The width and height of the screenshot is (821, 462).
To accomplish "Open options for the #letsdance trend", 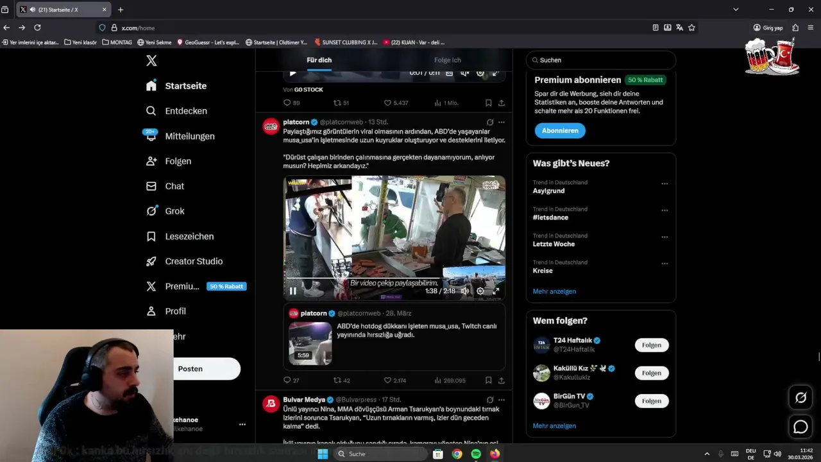I will (x=664, y=210).
